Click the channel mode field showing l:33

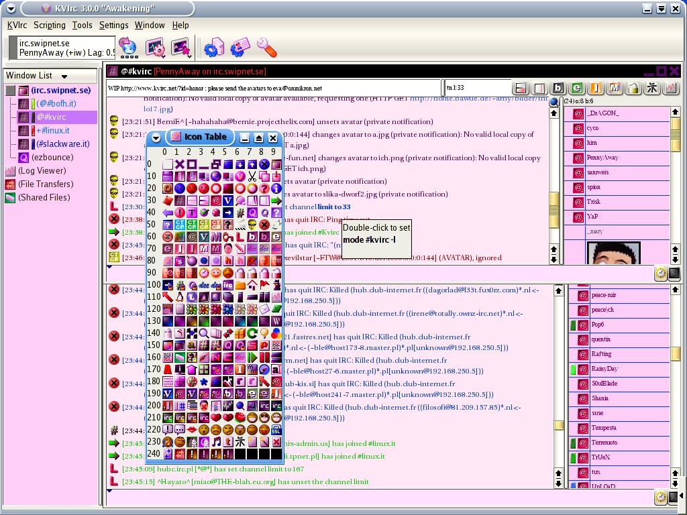(478, 88)
